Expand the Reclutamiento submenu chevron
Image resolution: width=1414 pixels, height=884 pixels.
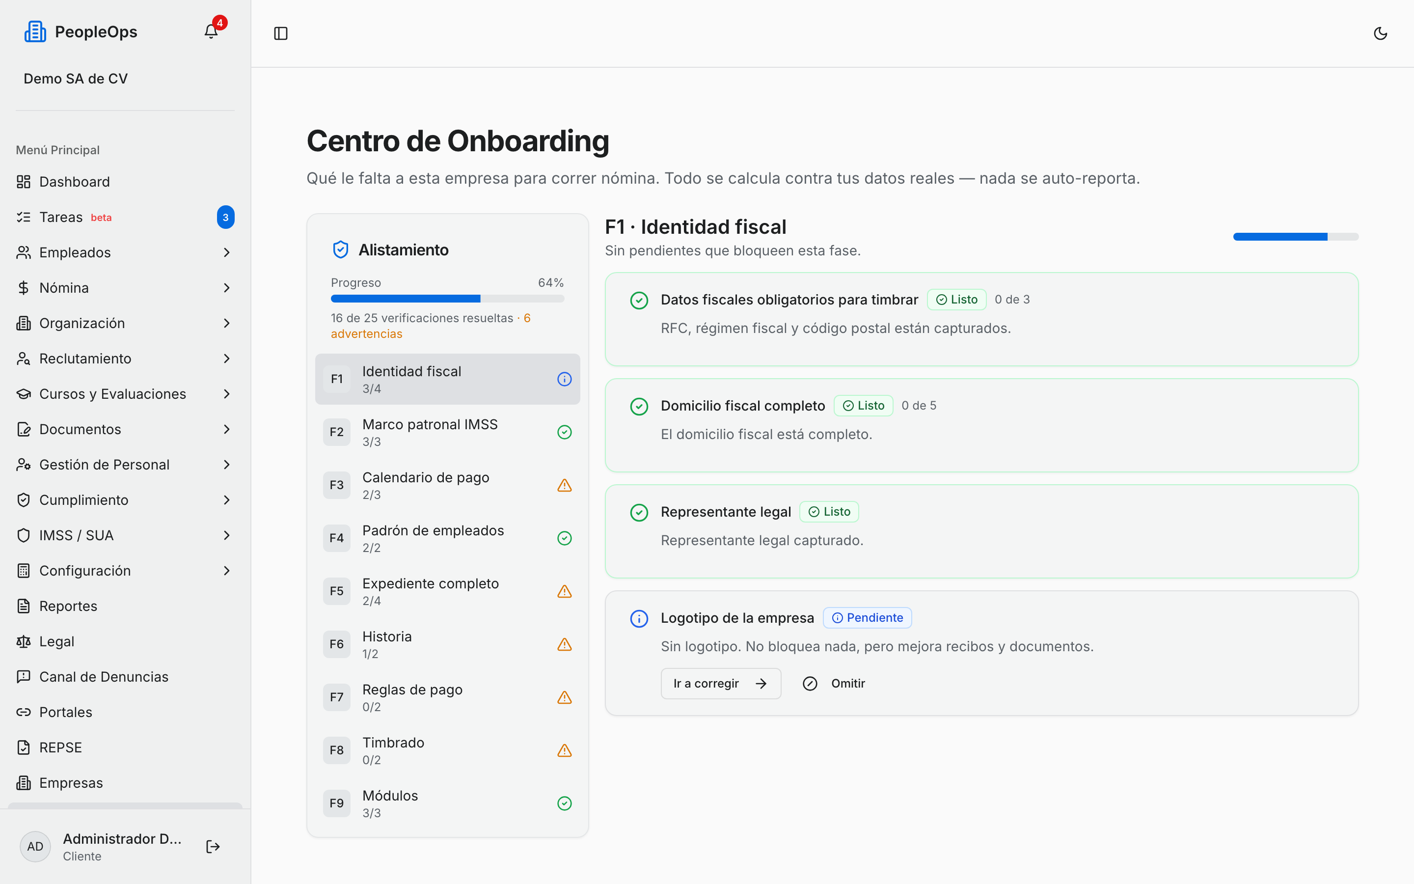pos(227,359)
